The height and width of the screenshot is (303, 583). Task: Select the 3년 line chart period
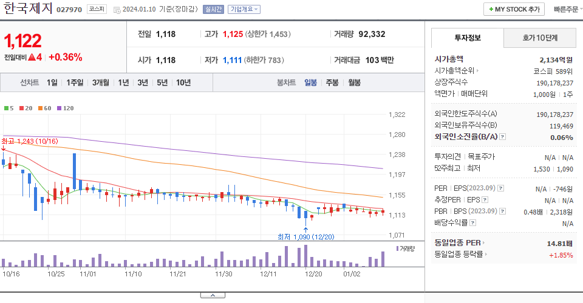(x=143, y=82)
